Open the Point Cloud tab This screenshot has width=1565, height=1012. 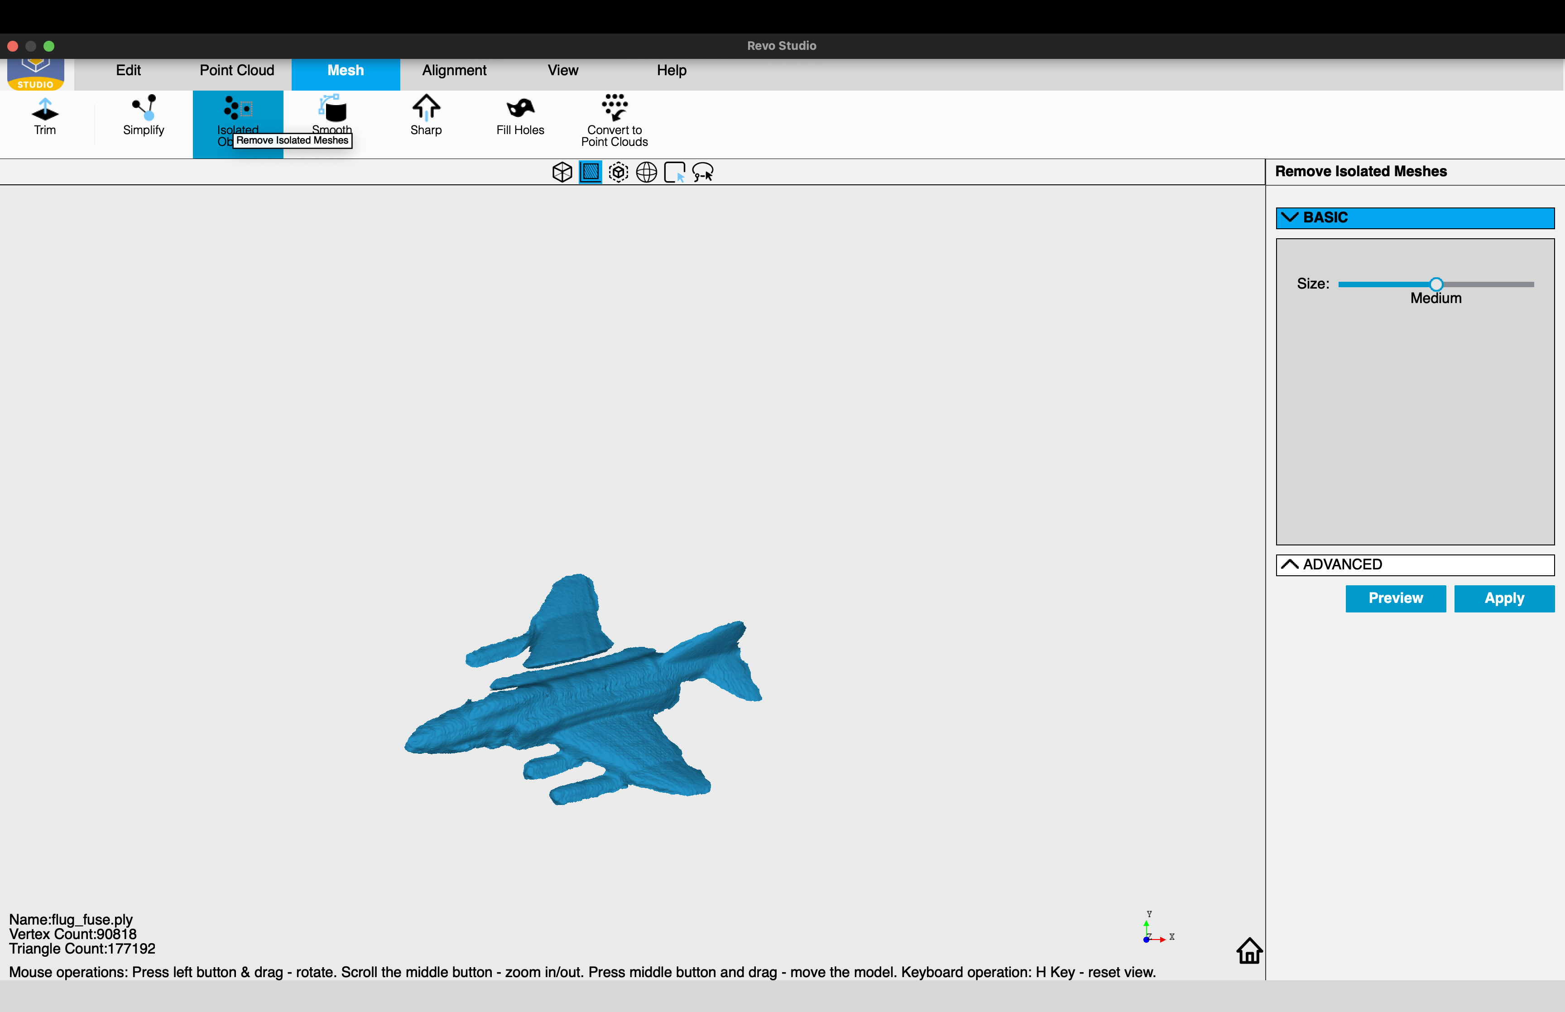[236, 70]
